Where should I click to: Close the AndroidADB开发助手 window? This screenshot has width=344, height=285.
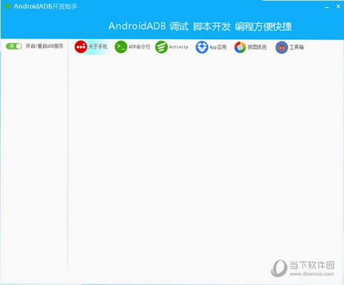338,6
